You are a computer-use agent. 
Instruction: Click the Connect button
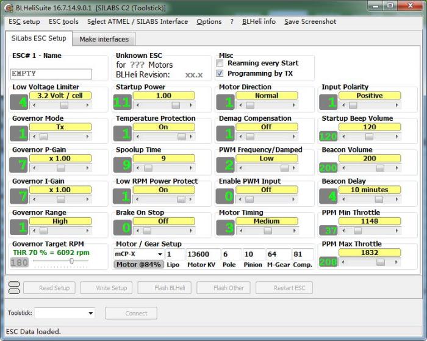click(x=131, y=313)
